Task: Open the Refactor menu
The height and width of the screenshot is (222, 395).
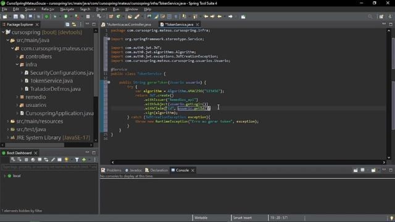Action: (48, 9)
